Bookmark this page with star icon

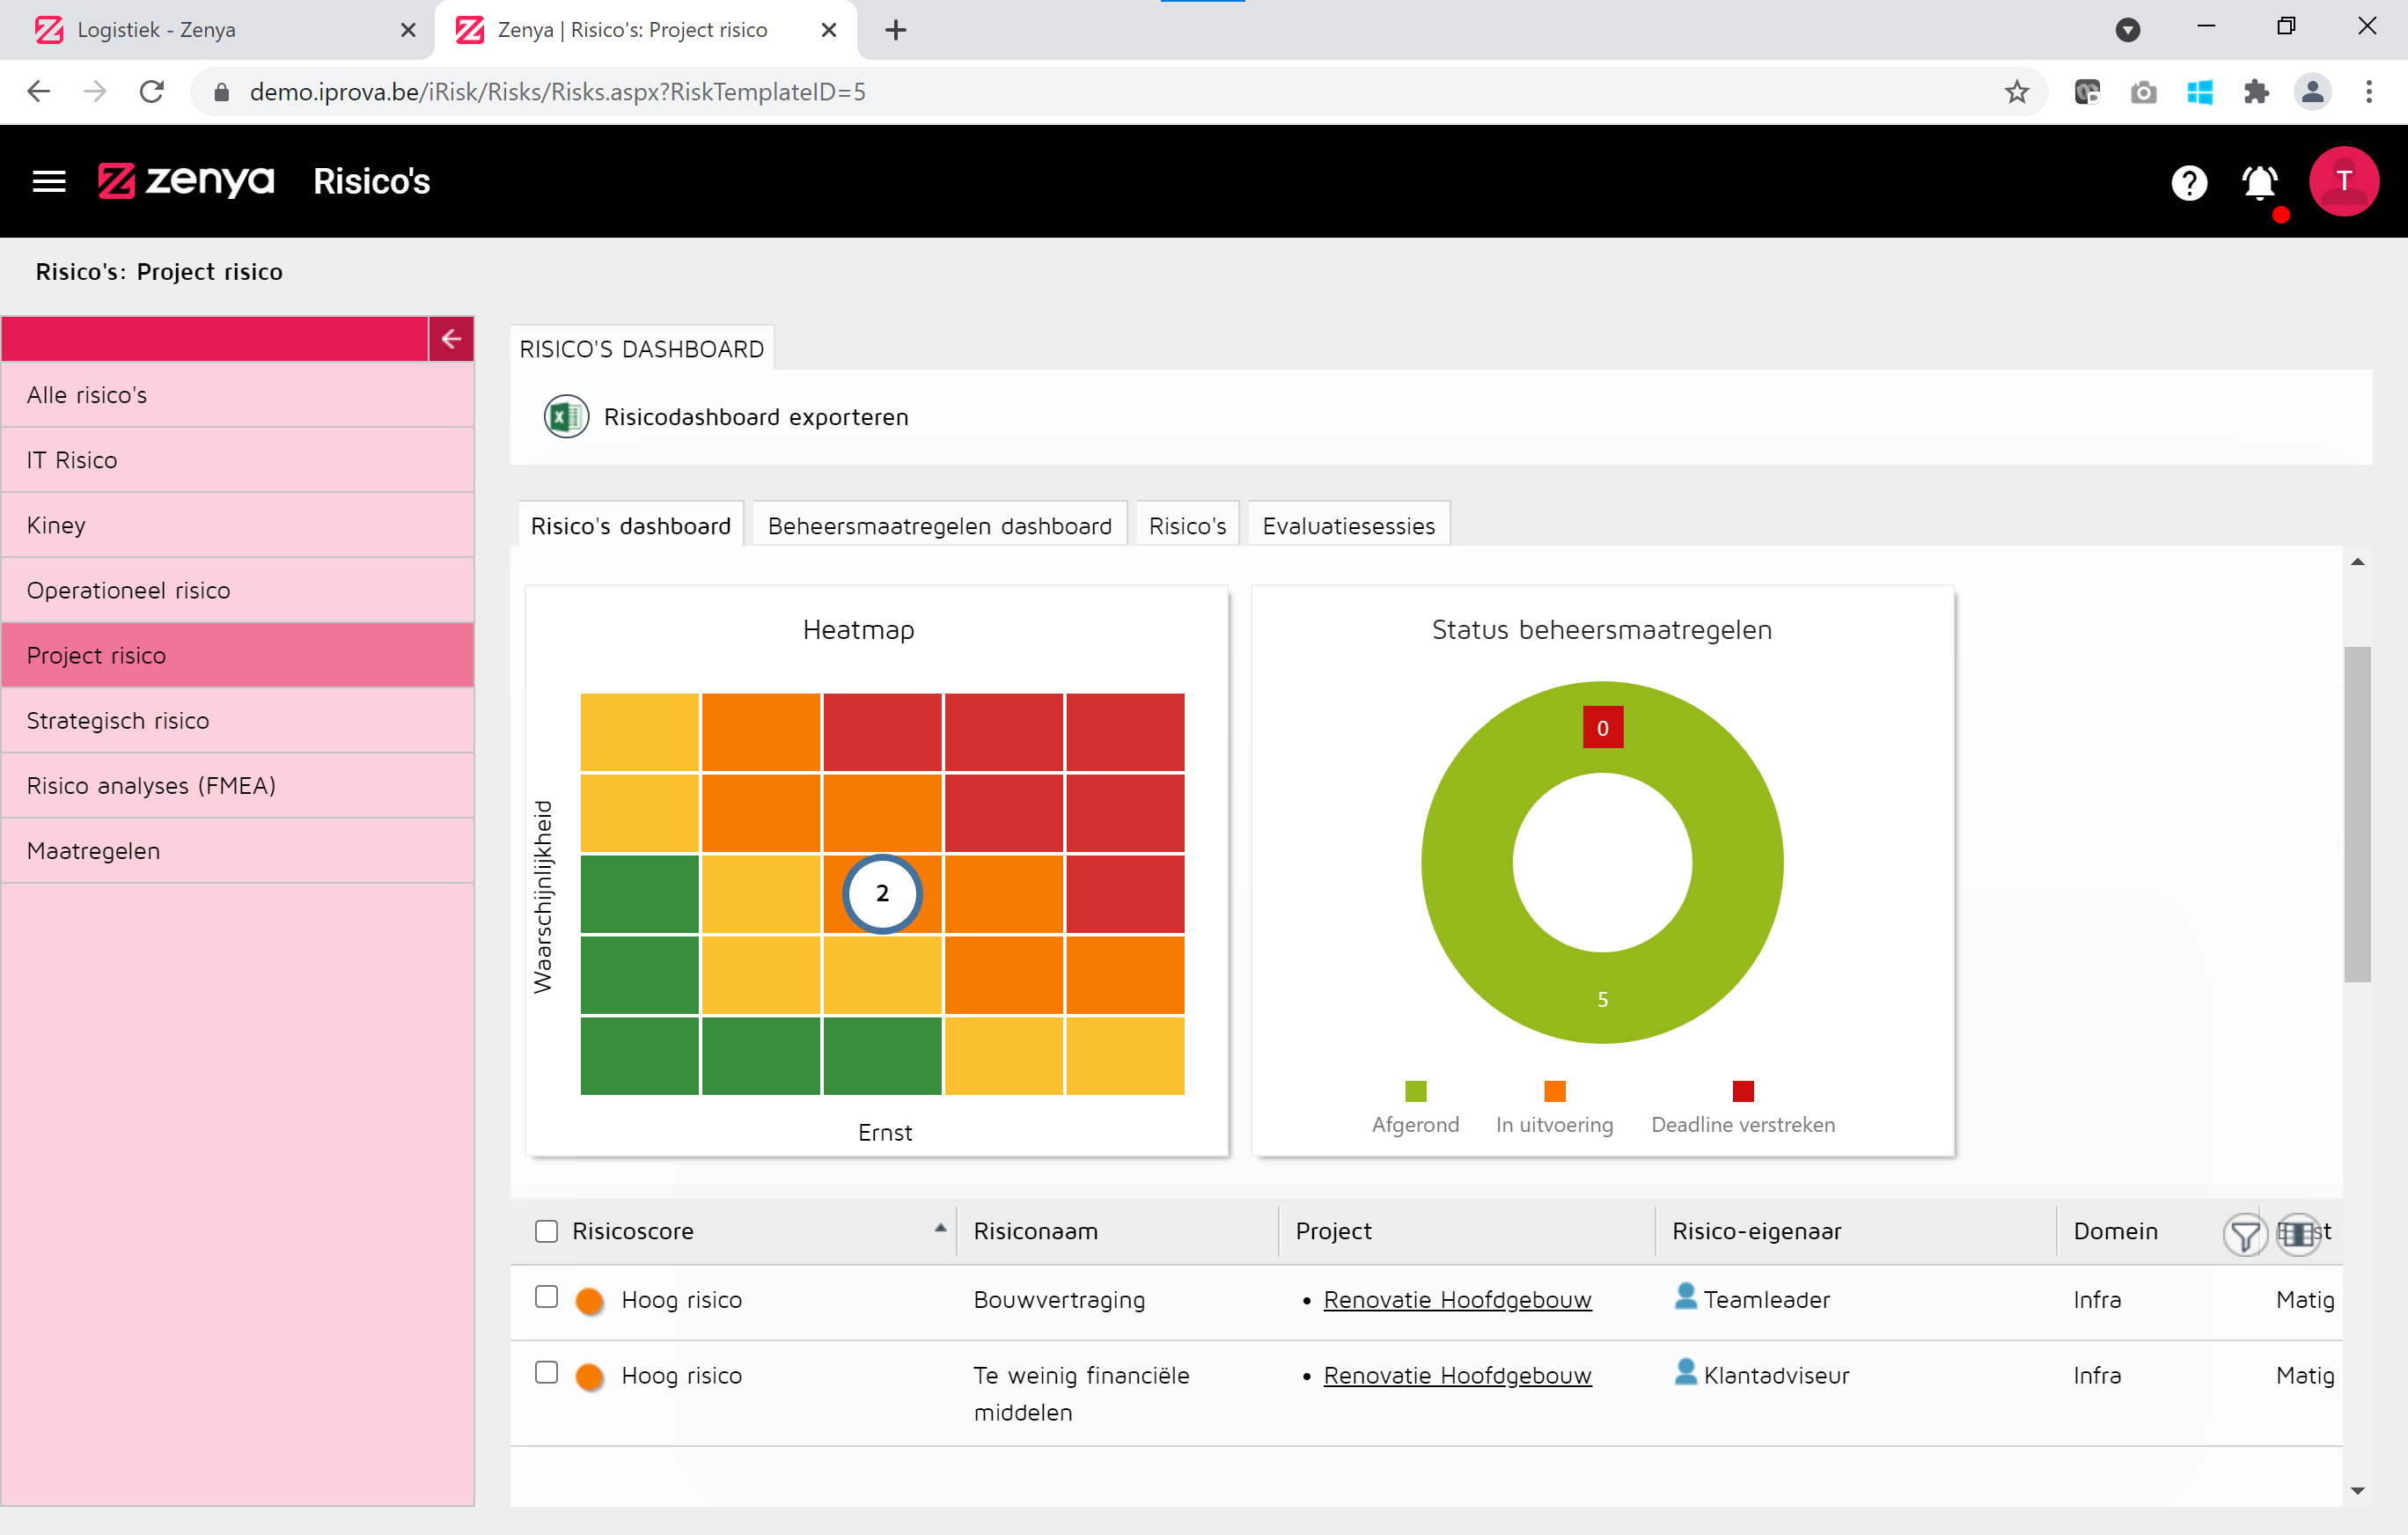2016,92
